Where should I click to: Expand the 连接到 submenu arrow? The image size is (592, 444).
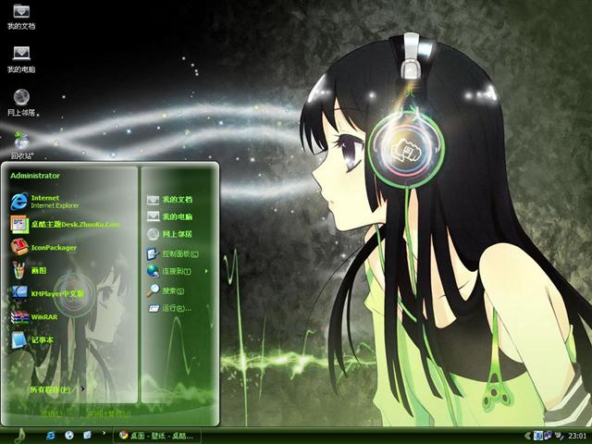[x=206, y=271]
